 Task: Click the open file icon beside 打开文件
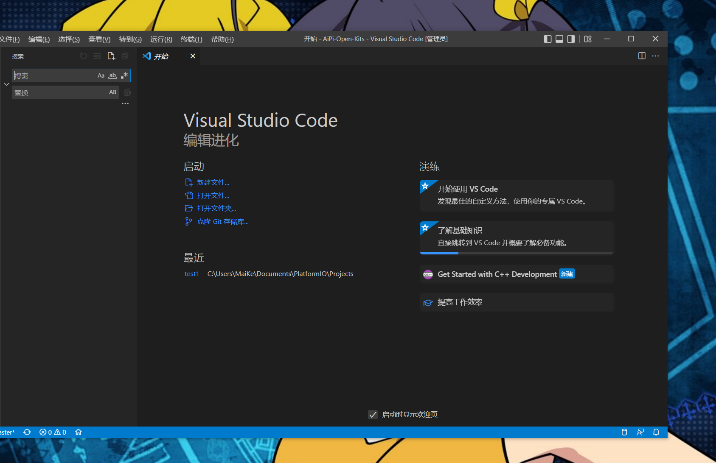(x=189, y=195)
